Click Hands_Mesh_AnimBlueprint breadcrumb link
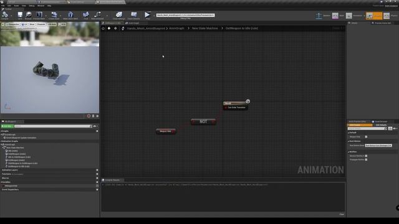 click(146, 29)
